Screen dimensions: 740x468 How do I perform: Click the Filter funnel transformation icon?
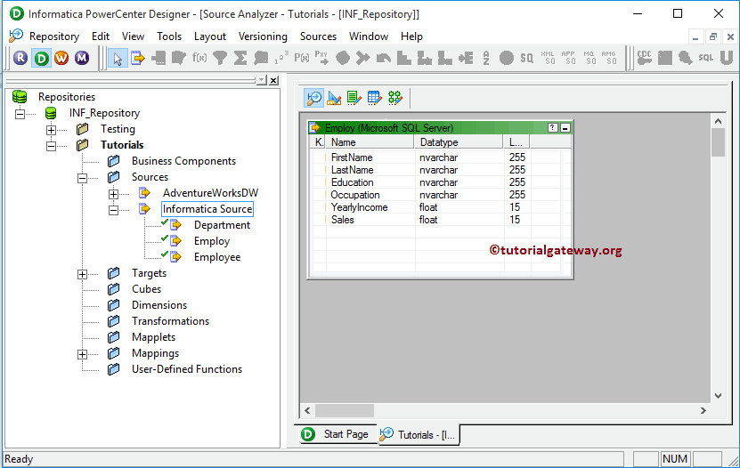[219, 58]
